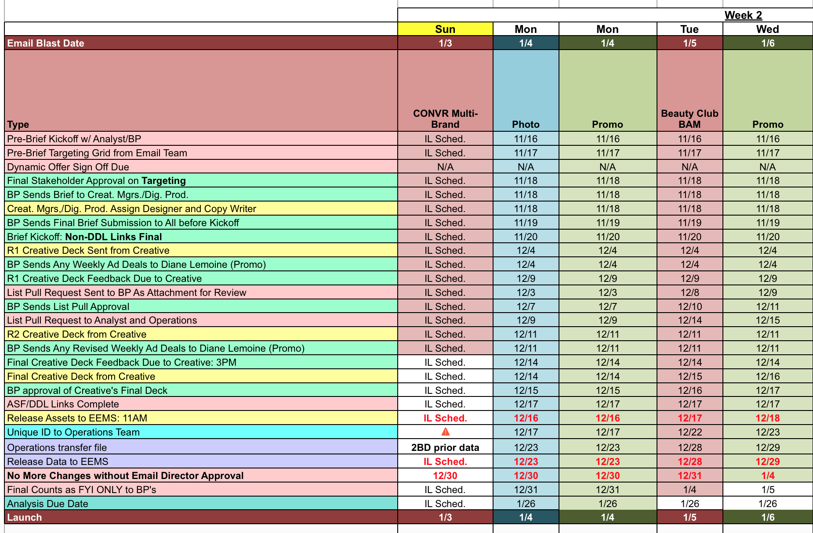Click 'Dynamic Offer Sign Off Due' row label
Viewport: 813px width, 533px height.
pyautogui.click(x=201, y=167)
